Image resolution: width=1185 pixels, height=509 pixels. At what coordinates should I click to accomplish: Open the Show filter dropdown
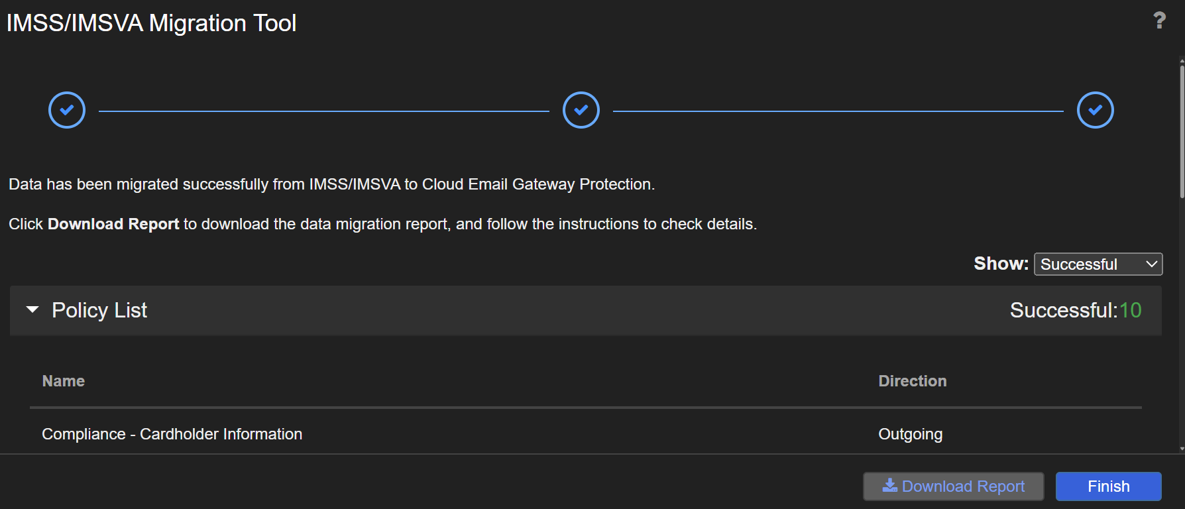point(1098,264)
